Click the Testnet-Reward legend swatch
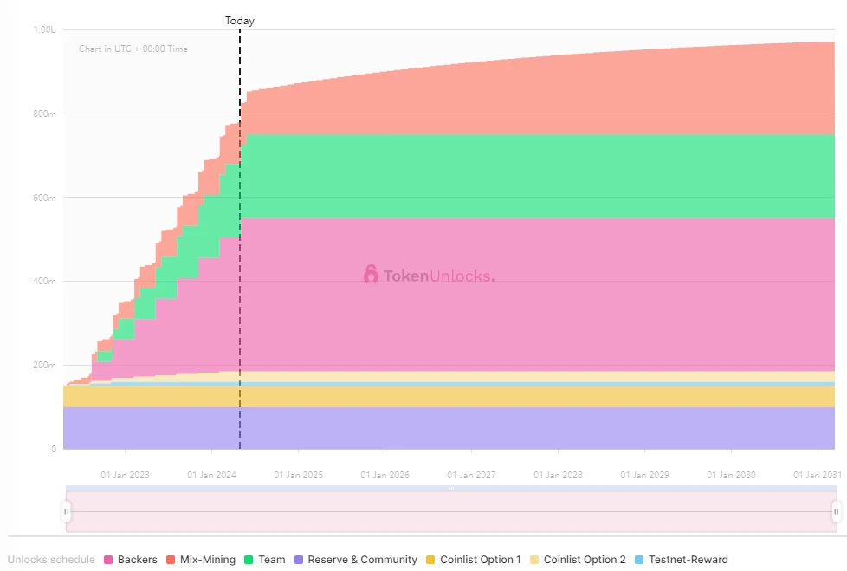Viewport: 847px width, 571px height. point(639,560)
